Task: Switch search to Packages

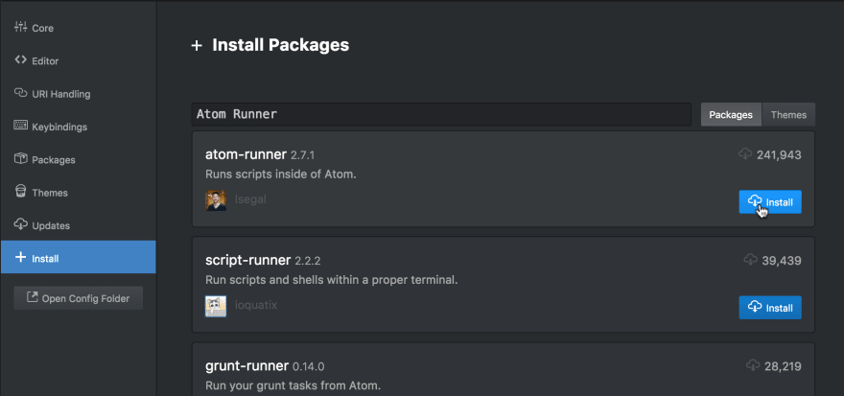Action: (731, 115)
